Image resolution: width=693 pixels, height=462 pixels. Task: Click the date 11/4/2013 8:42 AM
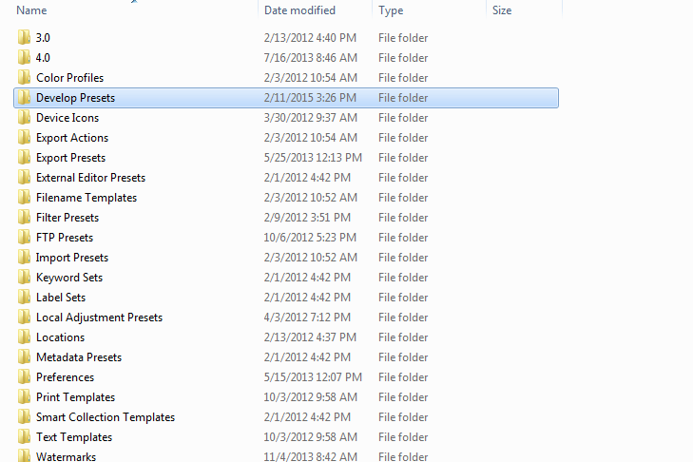[x=310, y=456]
